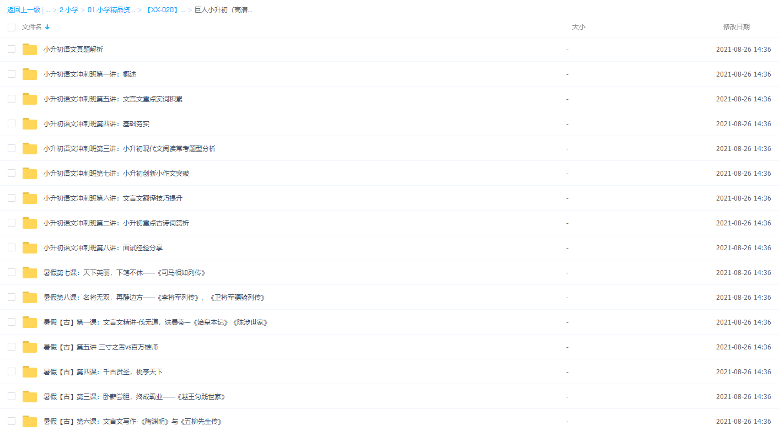
Task: Click the folder icon for 暑假第七课 《司马相如列传》
Action: (x=29, y=272)
